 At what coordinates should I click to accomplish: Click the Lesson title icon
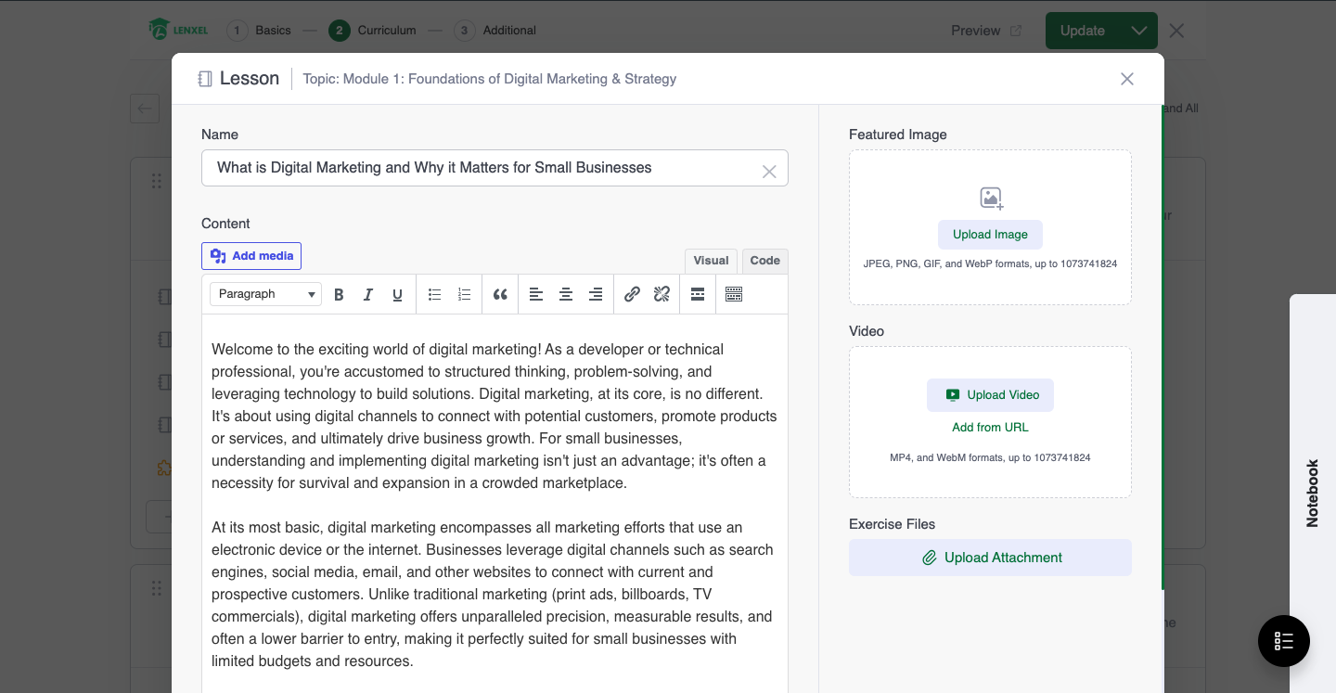(x=205, y=79)
